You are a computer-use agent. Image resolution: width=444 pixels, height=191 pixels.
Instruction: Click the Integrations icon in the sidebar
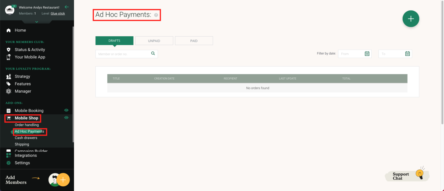[9, 155]
